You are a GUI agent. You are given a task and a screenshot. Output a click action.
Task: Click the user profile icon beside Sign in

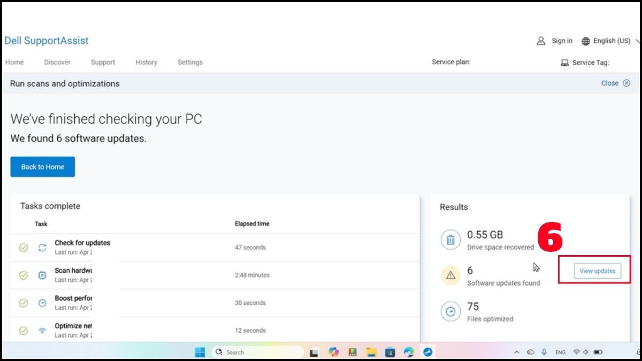click(541, 41)
